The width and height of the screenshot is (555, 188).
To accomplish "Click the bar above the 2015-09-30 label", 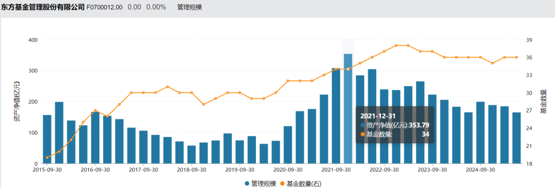I will click(x=47, y=139).
